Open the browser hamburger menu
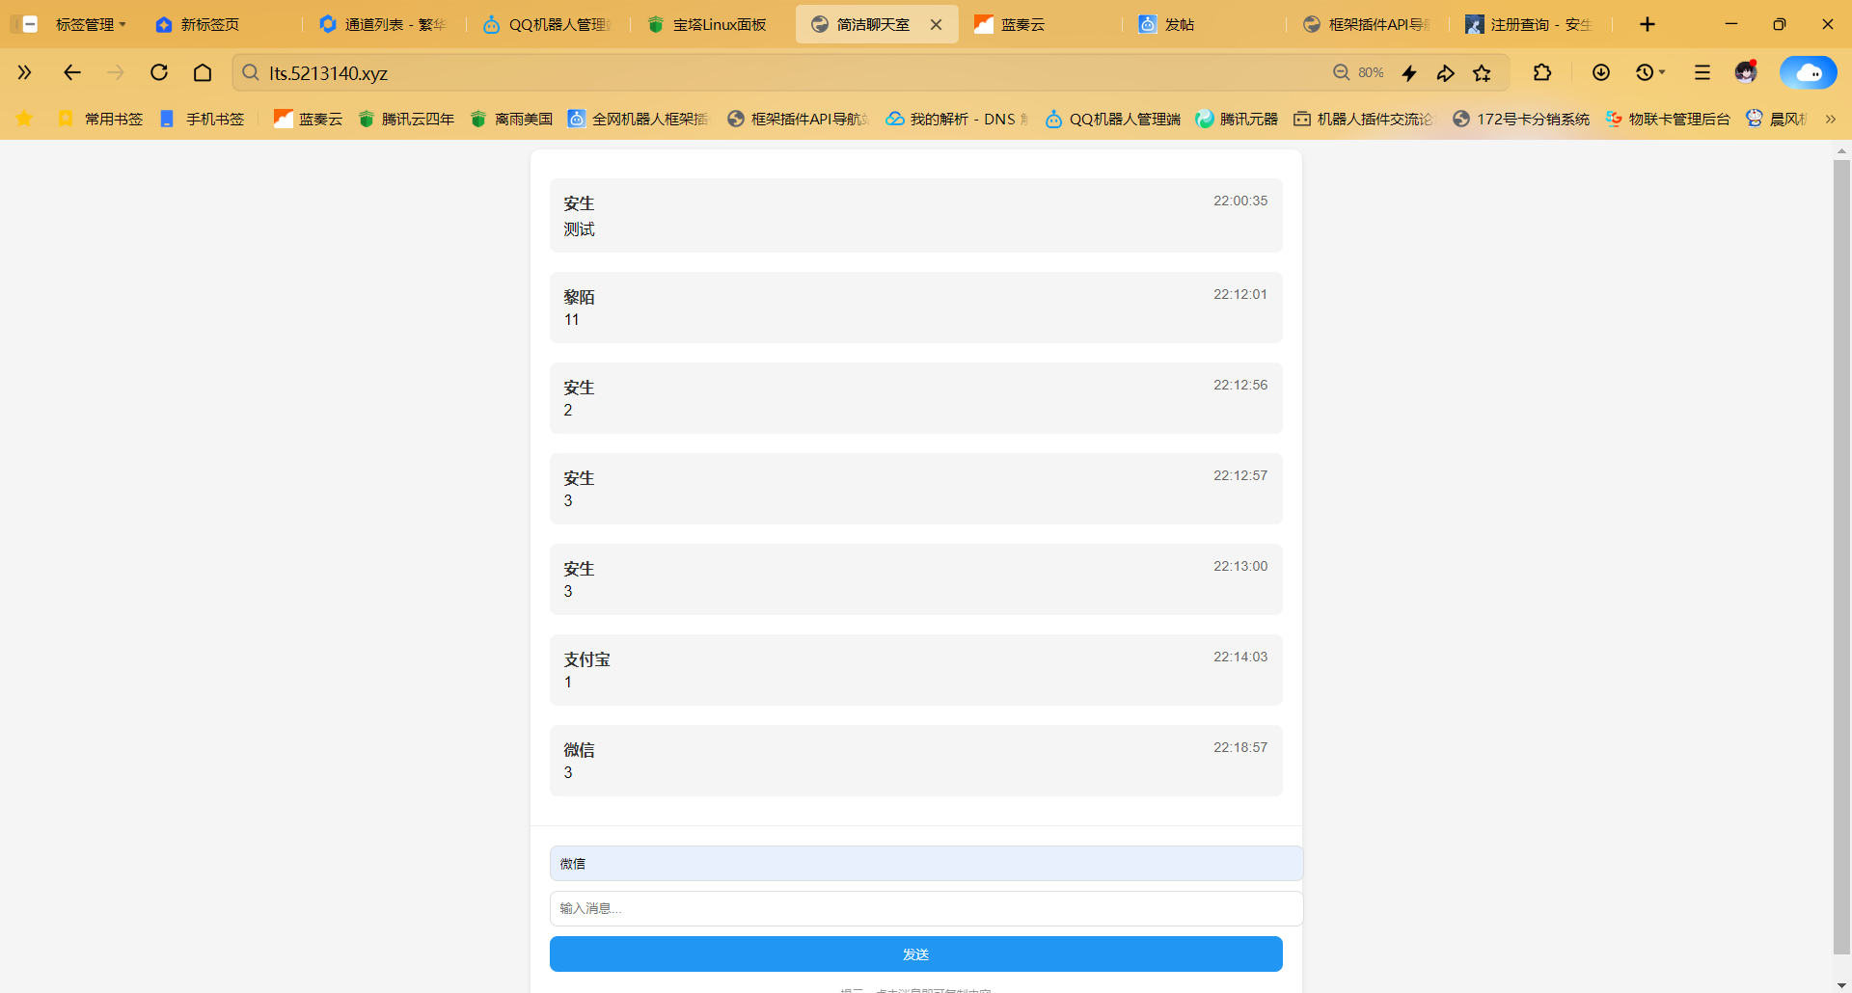 tap(1702, 72)
